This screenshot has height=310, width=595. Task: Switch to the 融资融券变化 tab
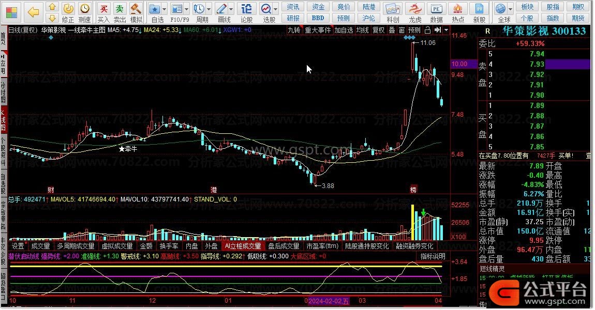[x=415, y=246]
